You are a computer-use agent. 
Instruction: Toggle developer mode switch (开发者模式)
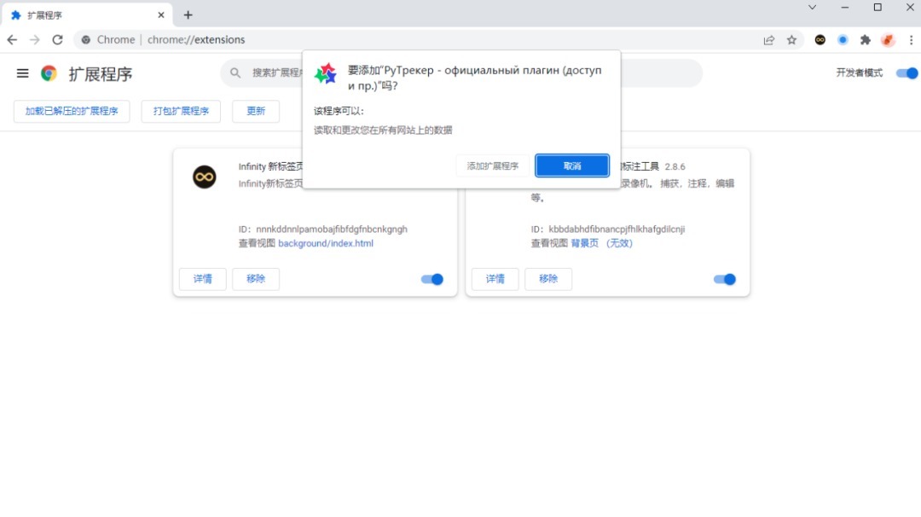906,73
